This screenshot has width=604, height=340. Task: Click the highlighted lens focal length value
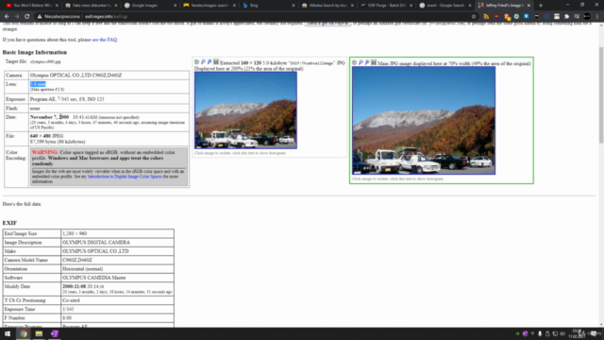[x=38, y=84]
